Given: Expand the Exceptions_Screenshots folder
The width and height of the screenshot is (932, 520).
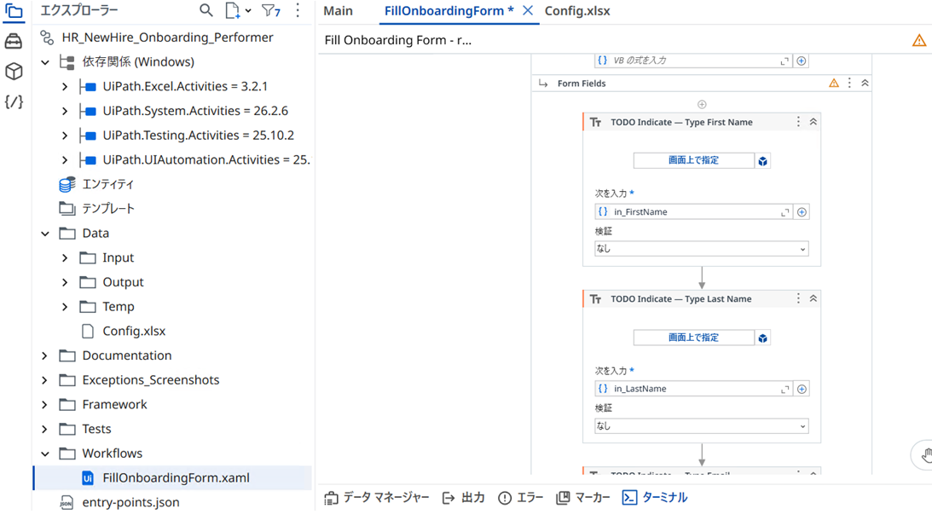Looking at the screenshot, I should pos(45,380).
